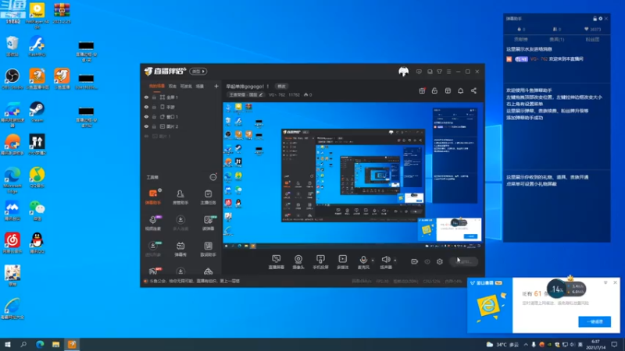625x351 pixels.
Task: Click the floating 14% performance ball
Action: pos(556,289)
